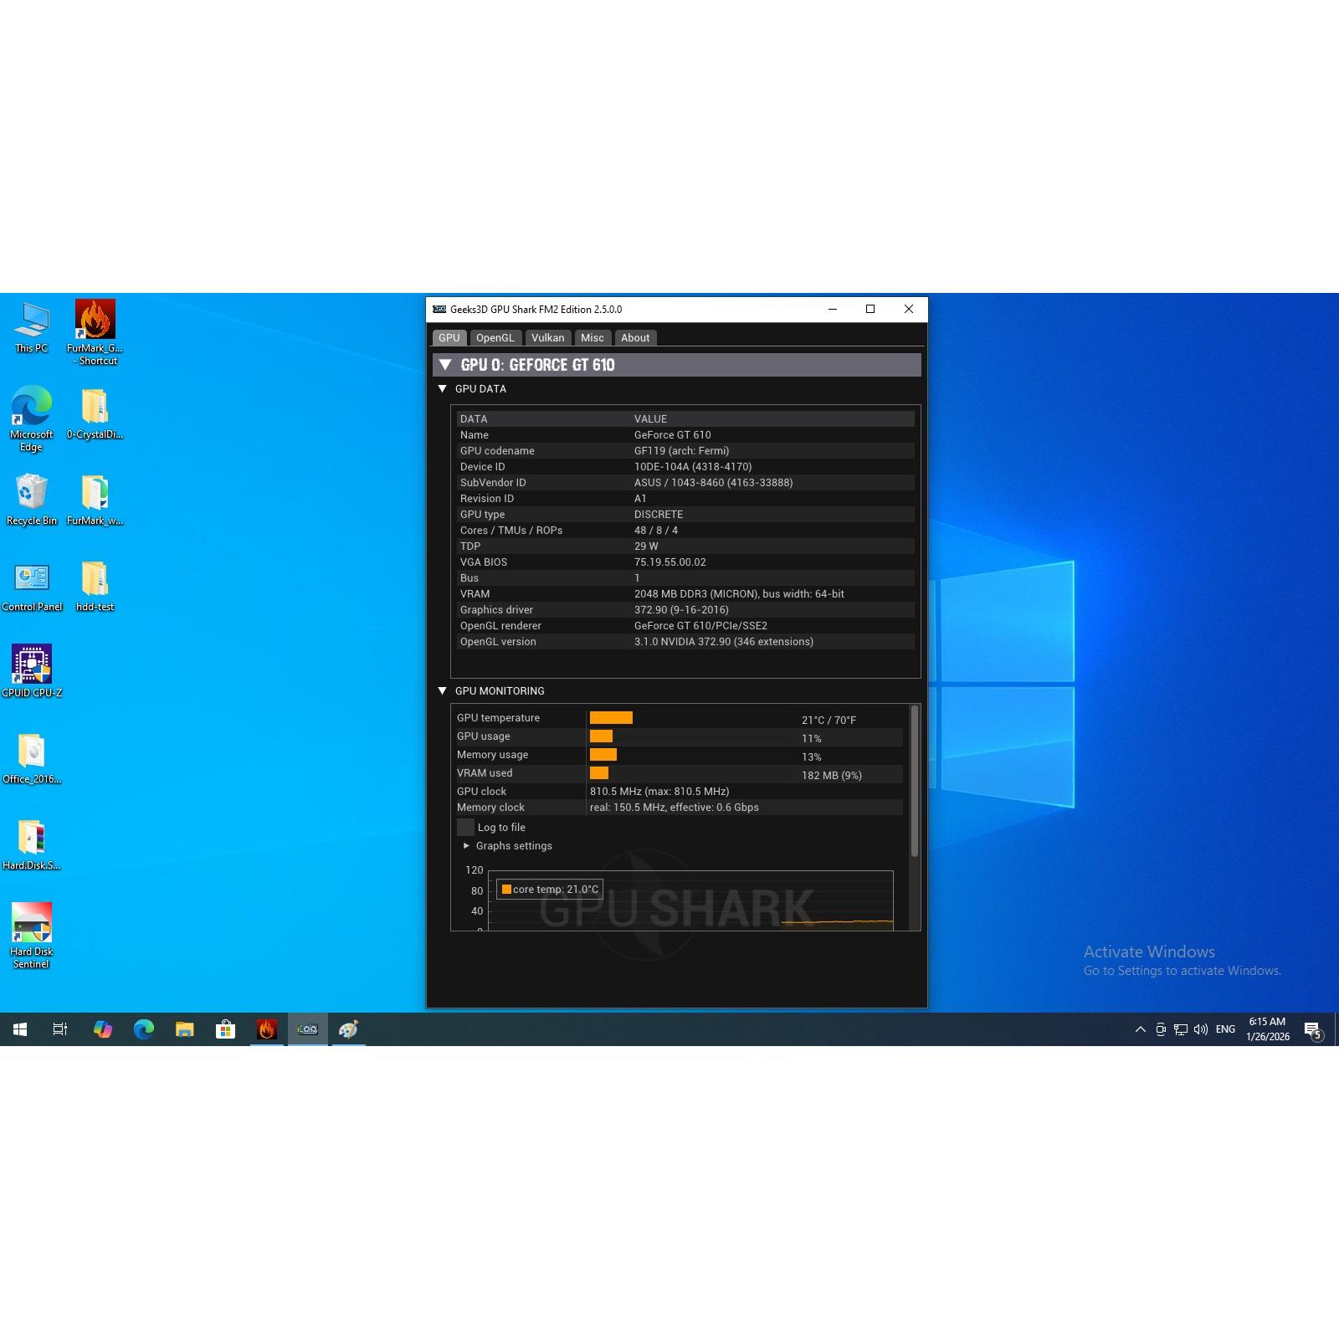Open the About tab

pyautogui.click(x=634, y=338)
